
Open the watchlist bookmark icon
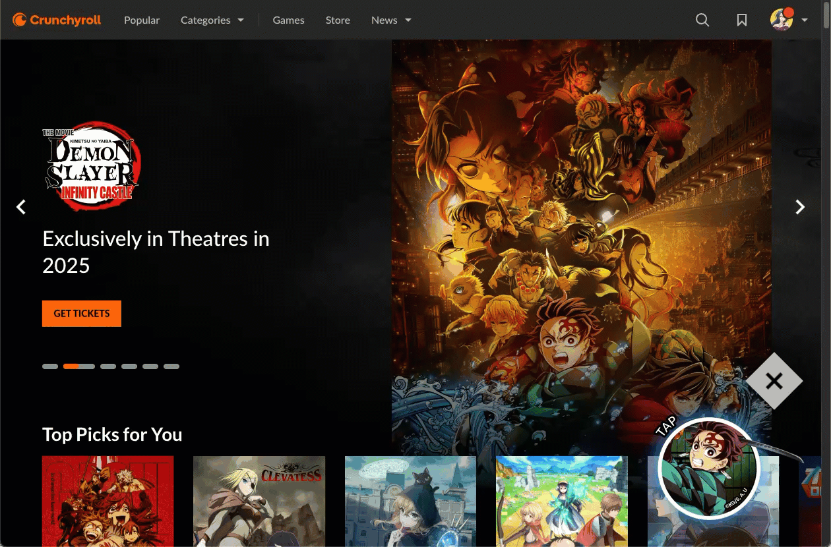tap(742, 20)
